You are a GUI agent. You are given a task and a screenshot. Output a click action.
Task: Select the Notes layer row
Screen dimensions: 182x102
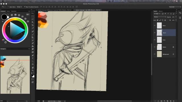point(164,25)
